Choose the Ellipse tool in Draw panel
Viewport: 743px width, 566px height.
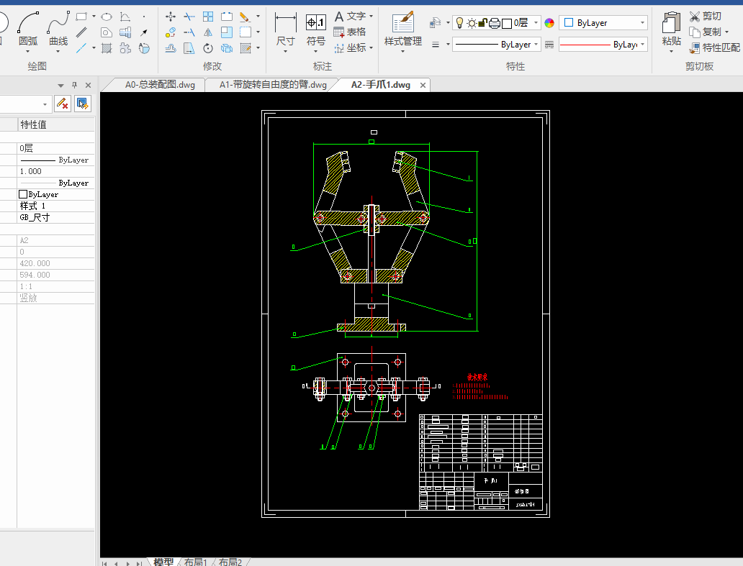click(107, 17)
